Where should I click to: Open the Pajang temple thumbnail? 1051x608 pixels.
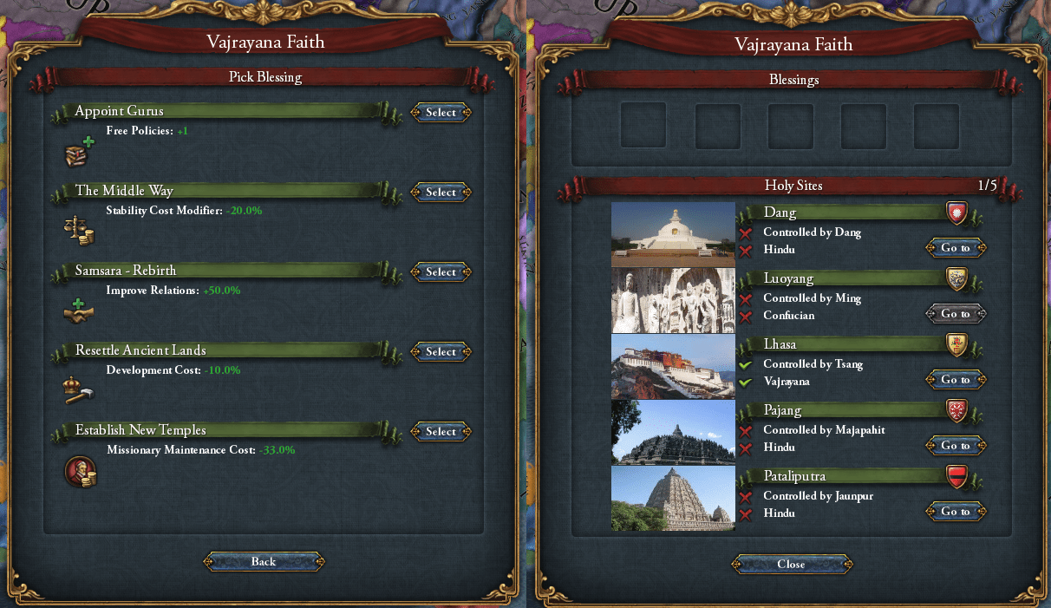click(673, 433)
